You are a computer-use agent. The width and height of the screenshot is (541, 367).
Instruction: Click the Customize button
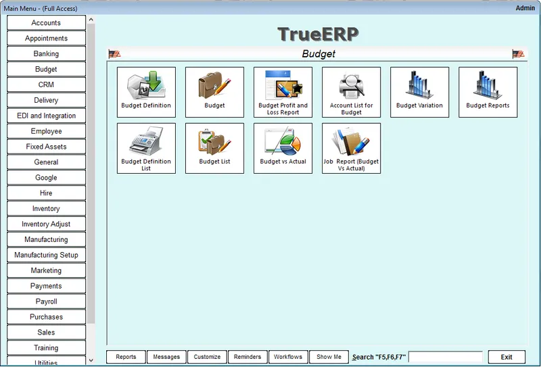pyautogui.click(x=207, y=357)
